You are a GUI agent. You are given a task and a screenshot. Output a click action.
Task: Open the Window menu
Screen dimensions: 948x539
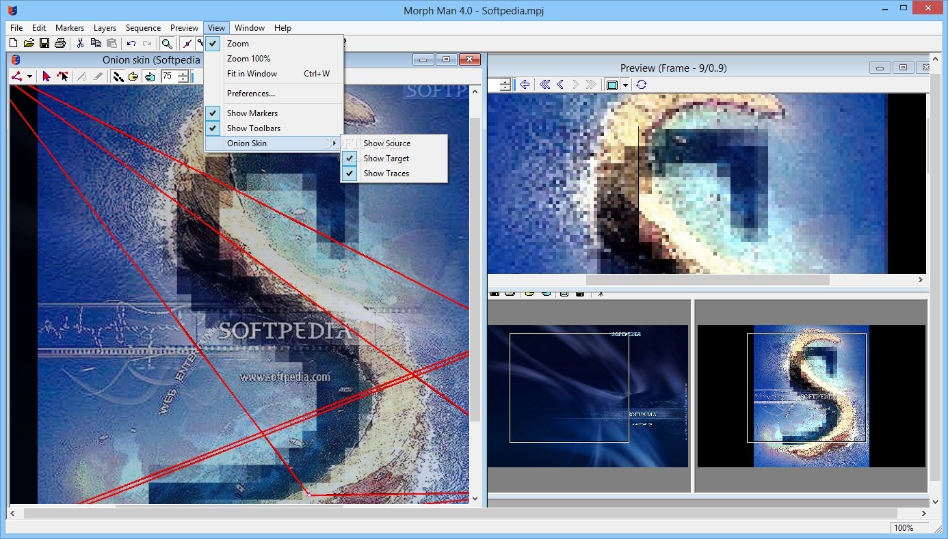[x=250, y=28]
